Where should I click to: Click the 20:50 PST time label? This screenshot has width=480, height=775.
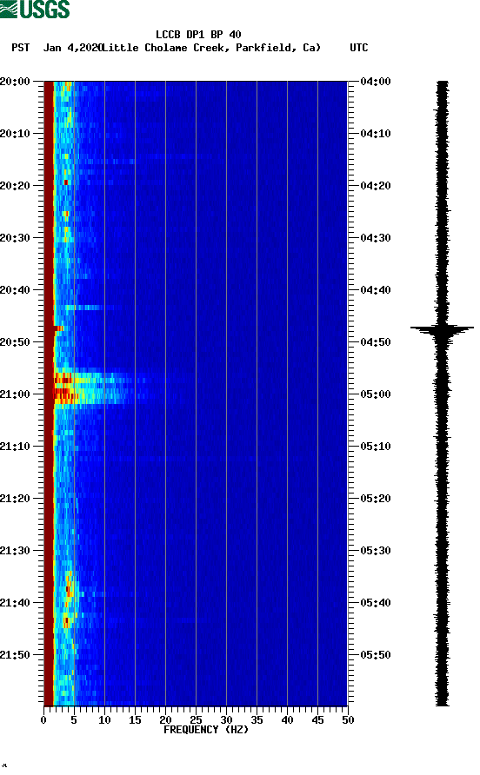tap(15, 342)
